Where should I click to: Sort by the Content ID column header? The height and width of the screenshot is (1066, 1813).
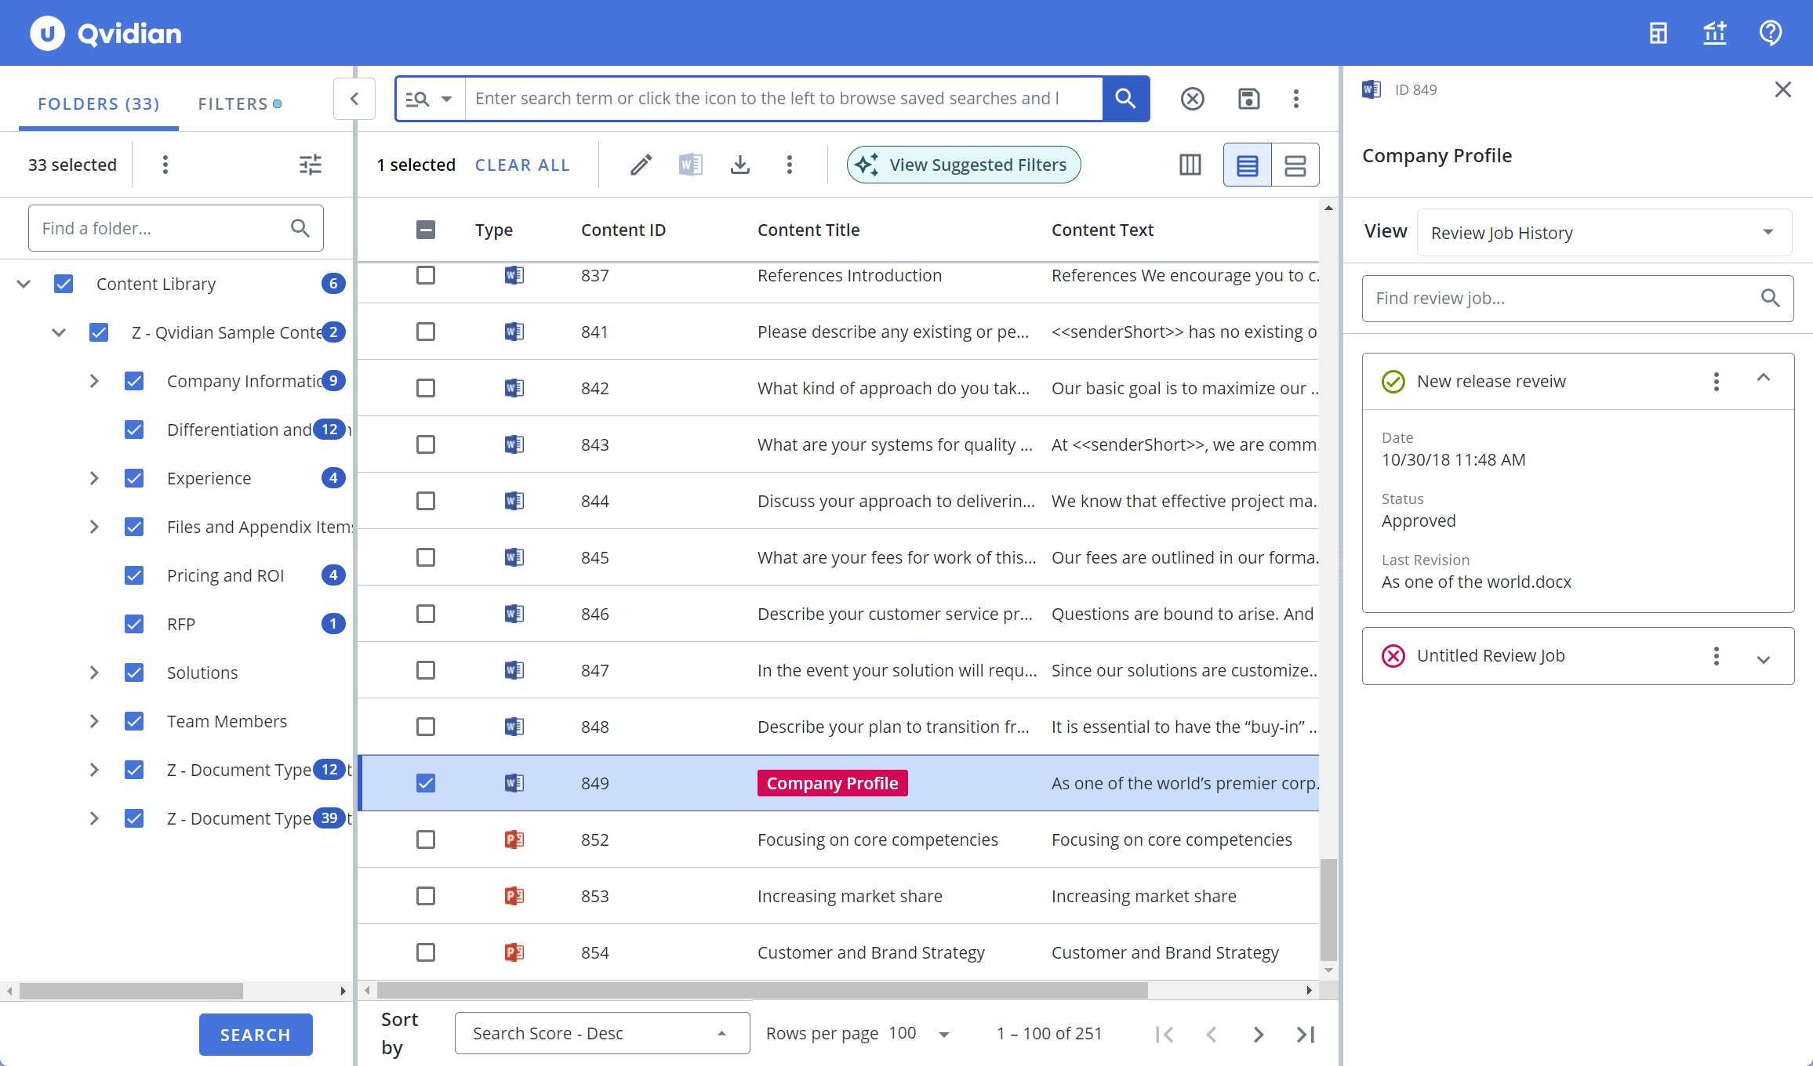coord(623,230)
